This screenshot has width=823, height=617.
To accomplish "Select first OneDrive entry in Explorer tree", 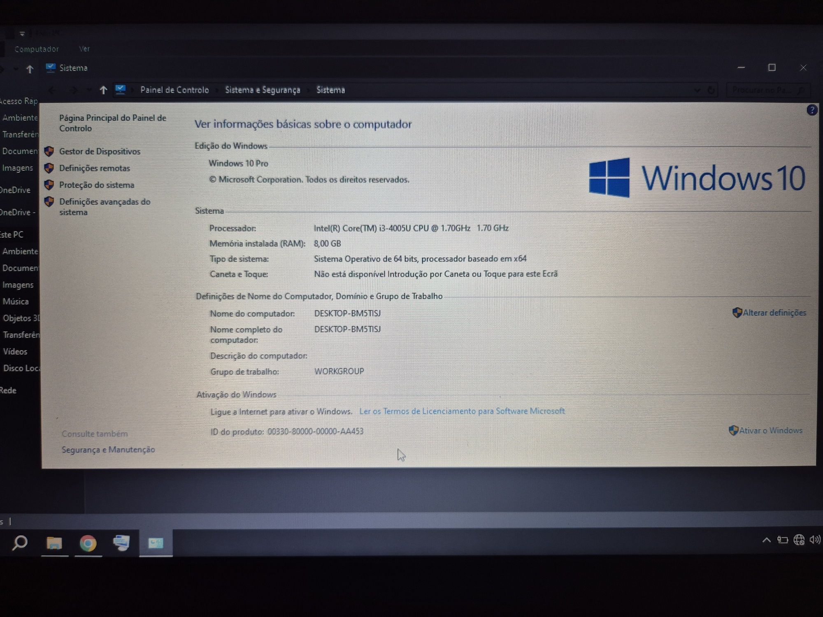I will coord(15,190).
